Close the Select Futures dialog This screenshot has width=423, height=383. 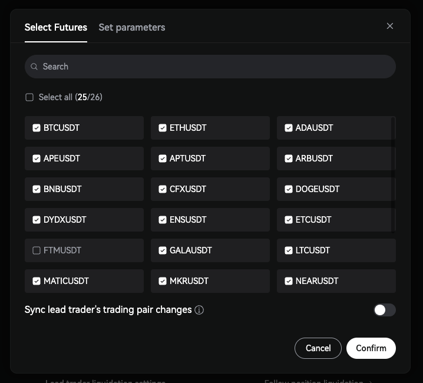389,26
